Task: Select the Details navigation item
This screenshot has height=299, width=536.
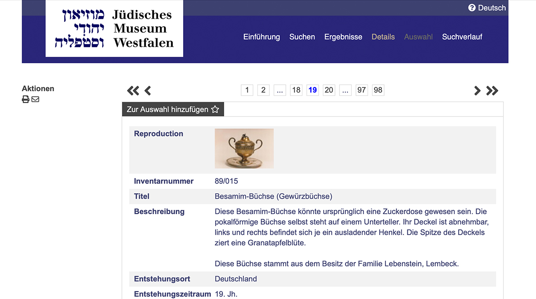Action: click(x=383, y=37)
